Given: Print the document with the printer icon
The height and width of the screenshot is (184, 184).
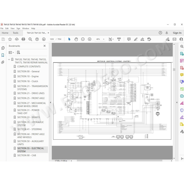Looking at the screenshot, I should coord(23,39).
